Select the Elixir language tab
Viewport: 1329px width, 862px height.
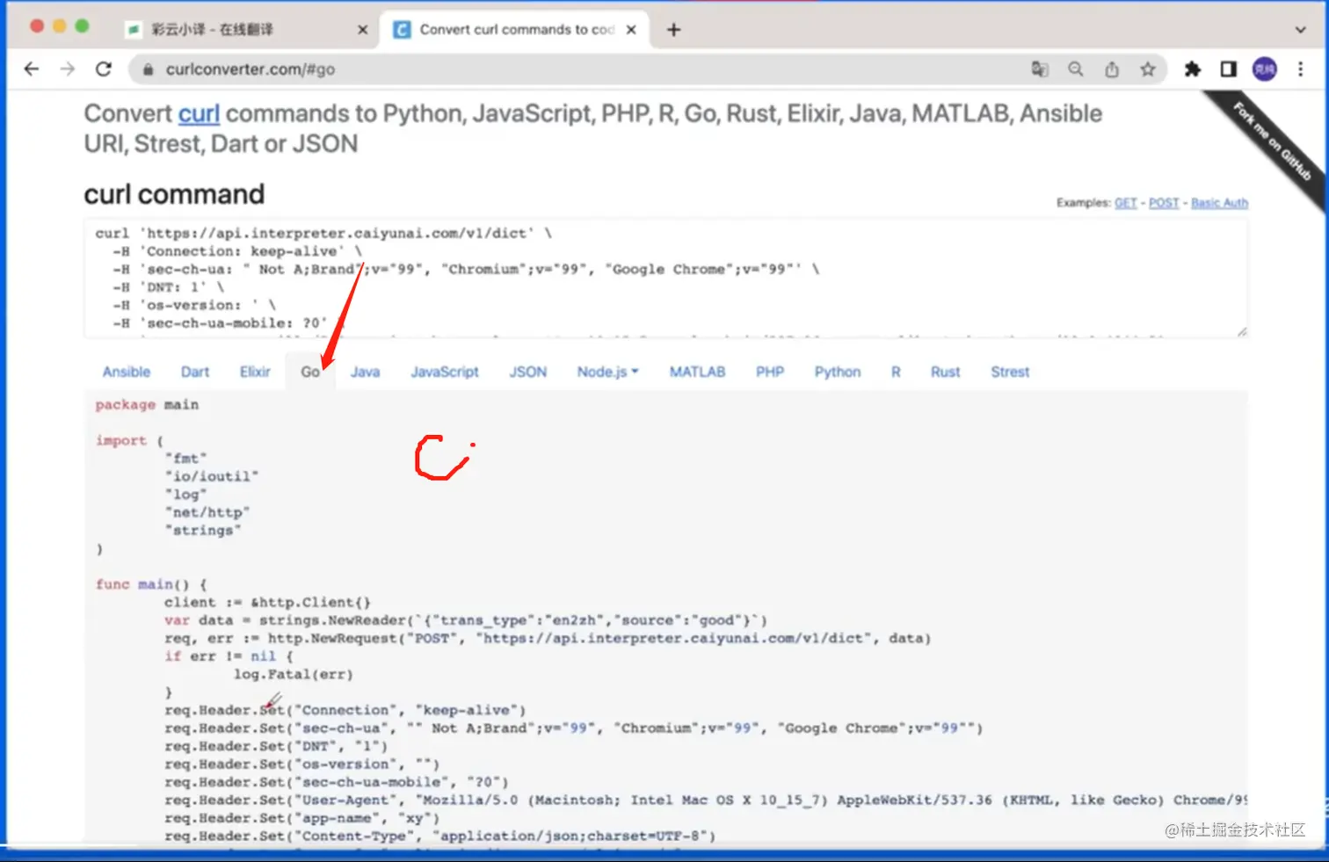(255, 372)
